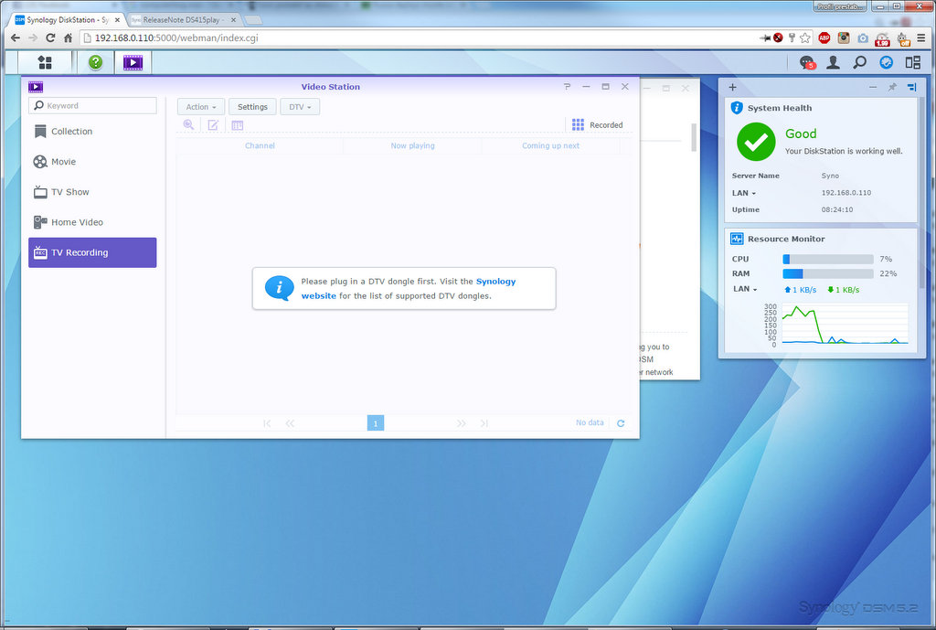Click System Health shield icon
This screenshot has height=630, width=936.
(737, 108)
